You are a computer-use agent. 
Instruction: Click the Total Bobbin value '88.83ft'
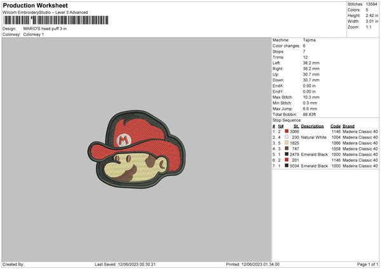309,114
